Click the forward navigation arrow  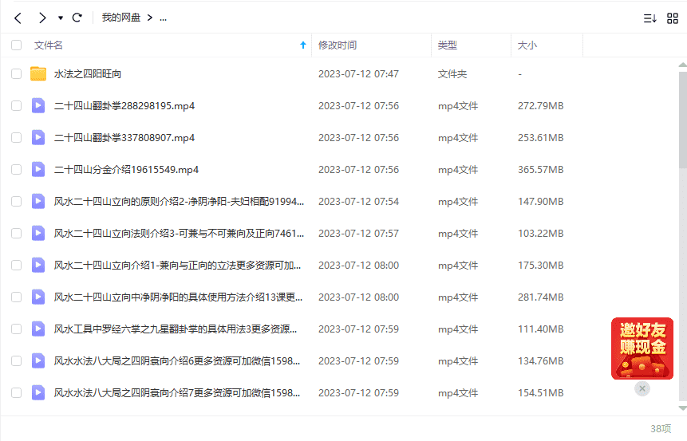click(x=42, y=18)
